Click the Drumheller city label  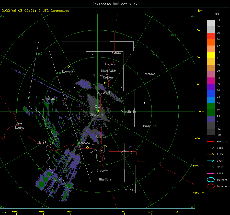pos(150,126)
